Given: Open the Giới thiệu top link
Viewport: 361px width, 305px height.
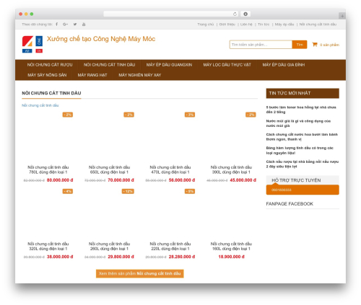Looking at the screenshot, I should [227, 25].
